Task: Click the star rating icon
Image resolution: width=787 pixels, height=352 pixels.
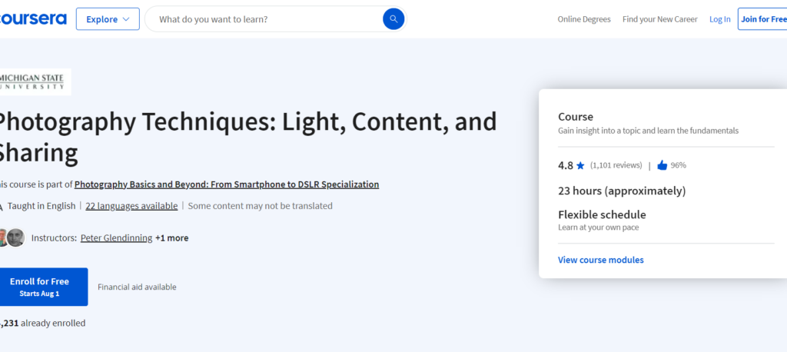Action: pyautogui.click(x=580, y=165)
